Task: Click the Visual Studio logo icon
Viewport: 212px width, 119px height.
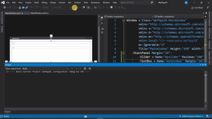Action: [x=3, y=2]
